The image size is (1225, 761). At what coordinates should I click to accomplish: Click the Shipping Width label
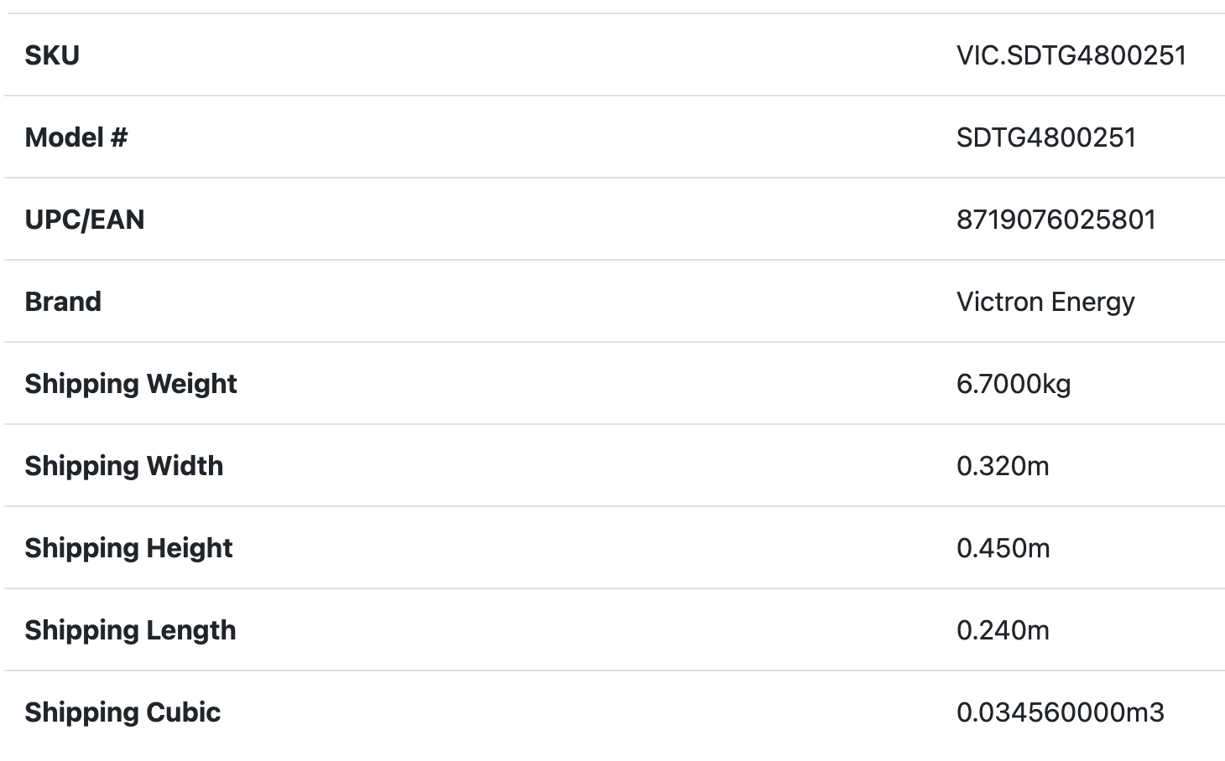point(124,466)
